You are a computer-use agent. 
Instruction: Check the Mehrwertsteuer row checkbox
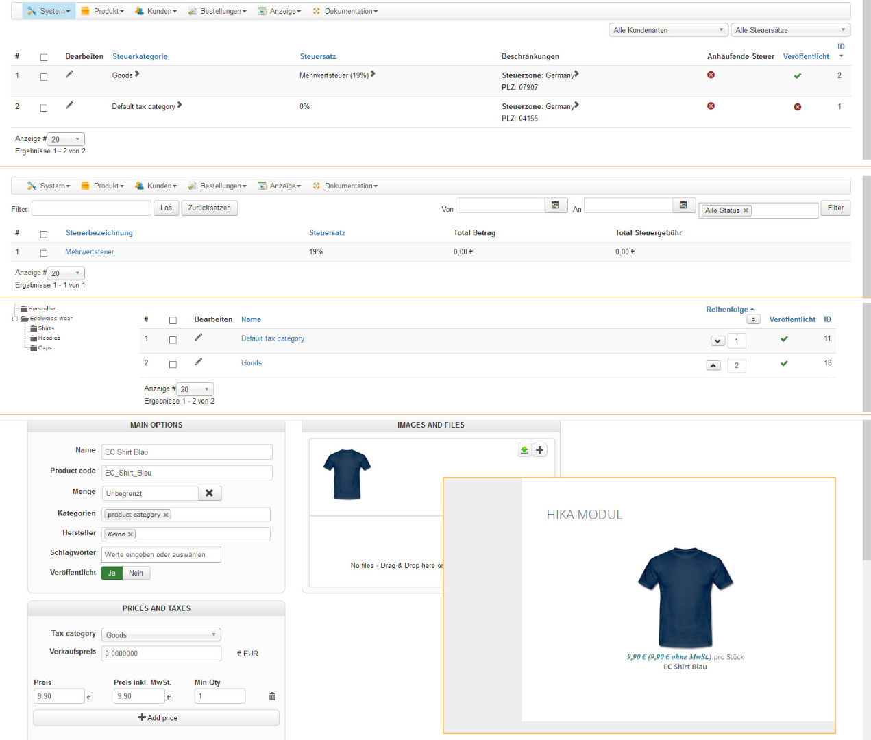[x=44, y=253]
